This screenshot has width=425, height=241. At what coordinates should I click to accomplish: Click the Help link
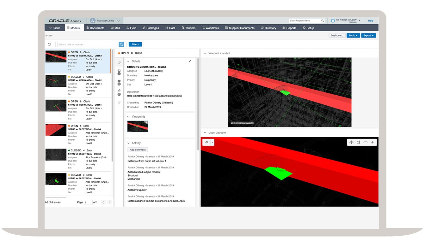pyautogui.click(x=371, y=21)
